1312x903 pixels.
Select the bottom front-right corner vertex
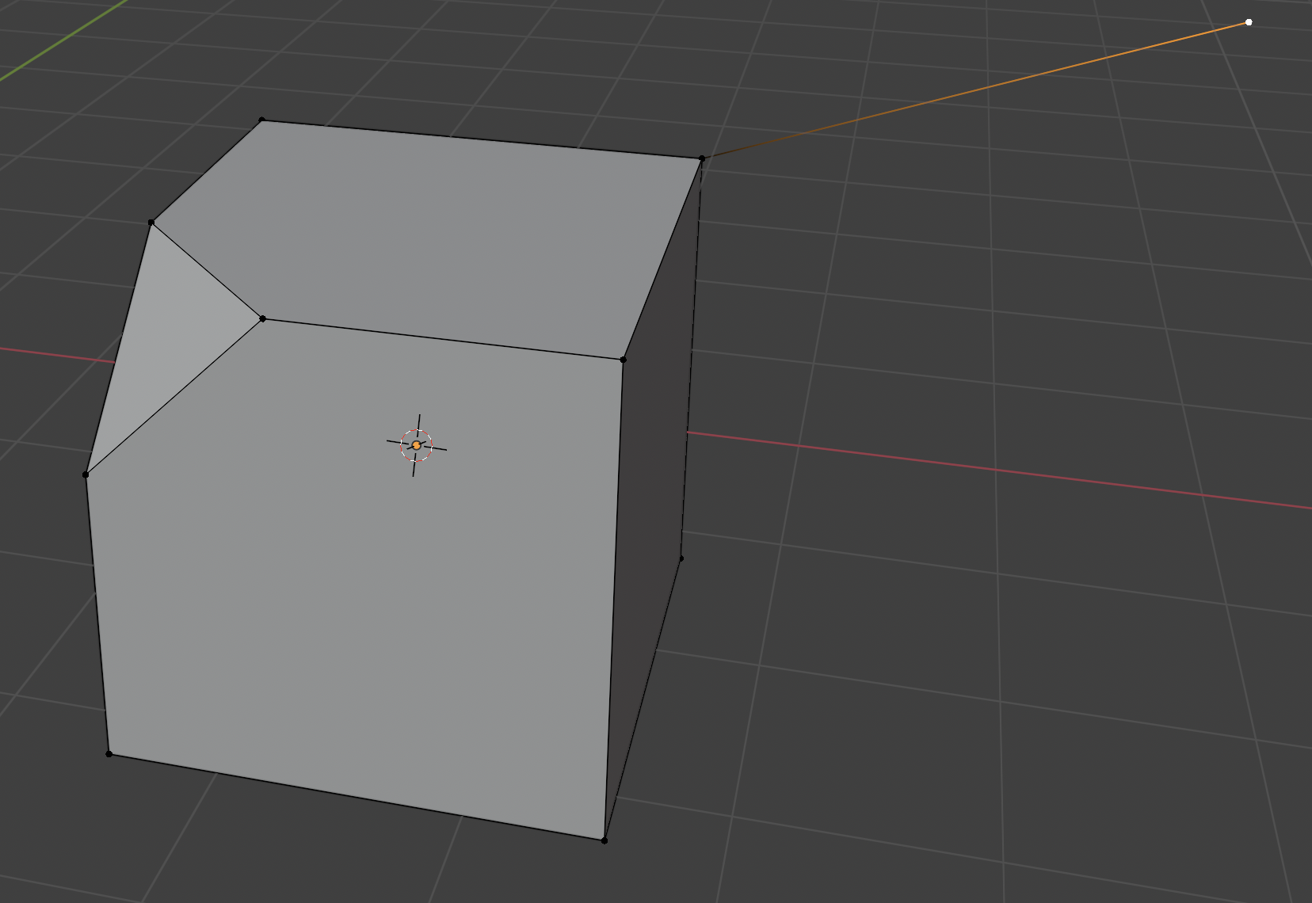click(605, 840)
